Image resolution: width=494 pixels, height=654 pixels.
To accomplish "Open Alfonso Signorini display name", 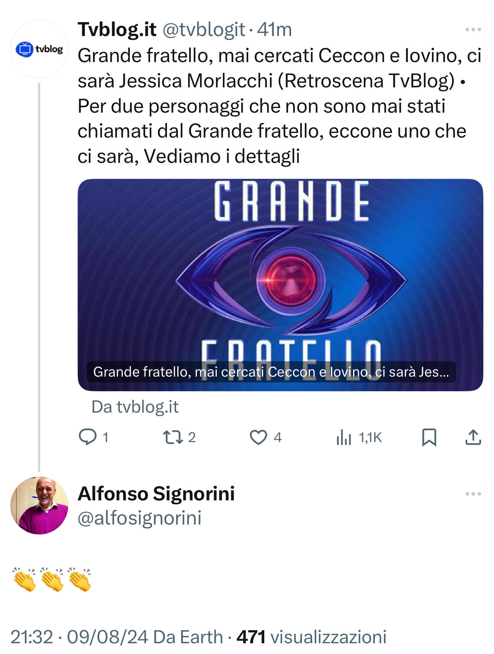I will point(156,493).
